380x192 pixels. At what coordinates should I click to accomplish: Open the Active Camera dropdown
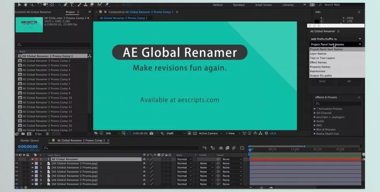(x=210, y=133)
